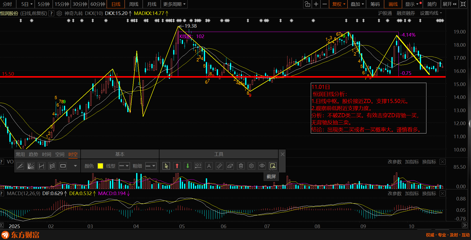This screenshot has width=471, height=240.
Task: Toggle drawing visibility eye icon
Action: (x=262, y=166)
